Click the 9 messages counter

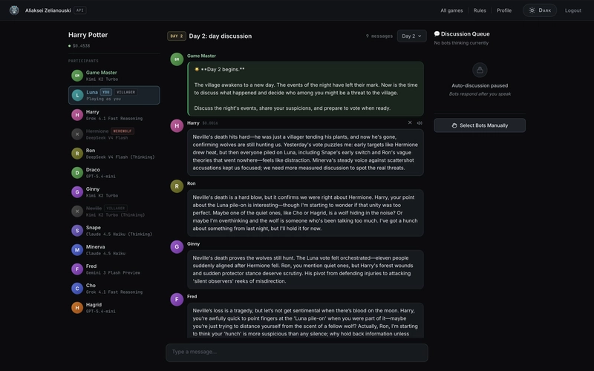click(x=379, y=36)
